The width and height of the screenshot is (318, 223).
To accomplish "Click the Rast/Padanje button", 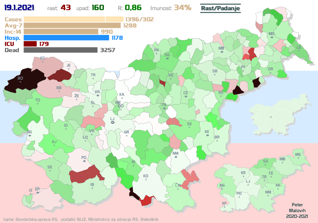I will pos(220,8).
